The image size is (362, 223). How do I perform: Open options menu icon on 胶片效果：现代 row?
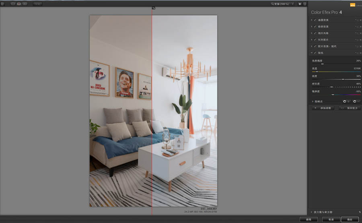coord(357,46)
